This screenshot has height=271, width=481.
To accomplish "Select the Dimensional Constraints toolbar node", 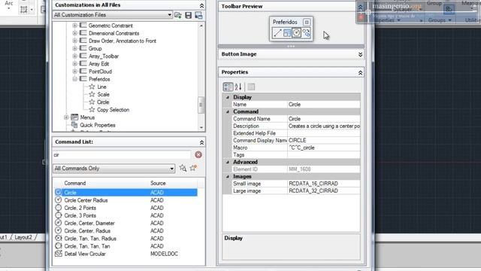I will tap(113, 33).
